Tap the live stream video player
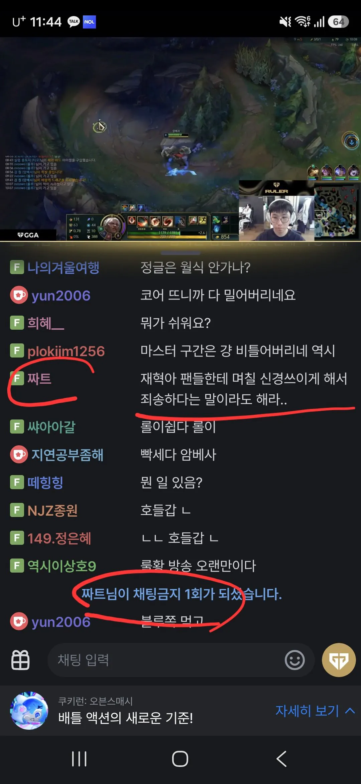The image size is (361, 784). [180, 139]
